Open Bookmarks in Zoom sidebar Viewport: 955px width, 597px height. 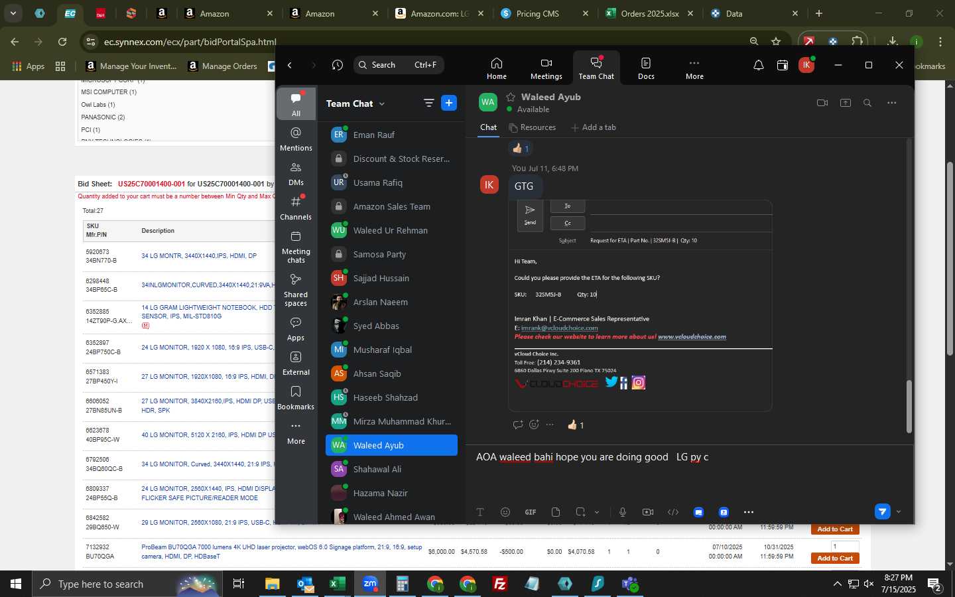point(296,398)
